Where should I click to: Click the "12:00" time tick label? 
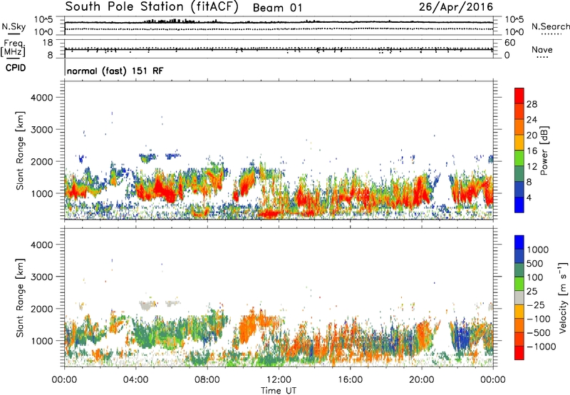[x=279, y=380]
